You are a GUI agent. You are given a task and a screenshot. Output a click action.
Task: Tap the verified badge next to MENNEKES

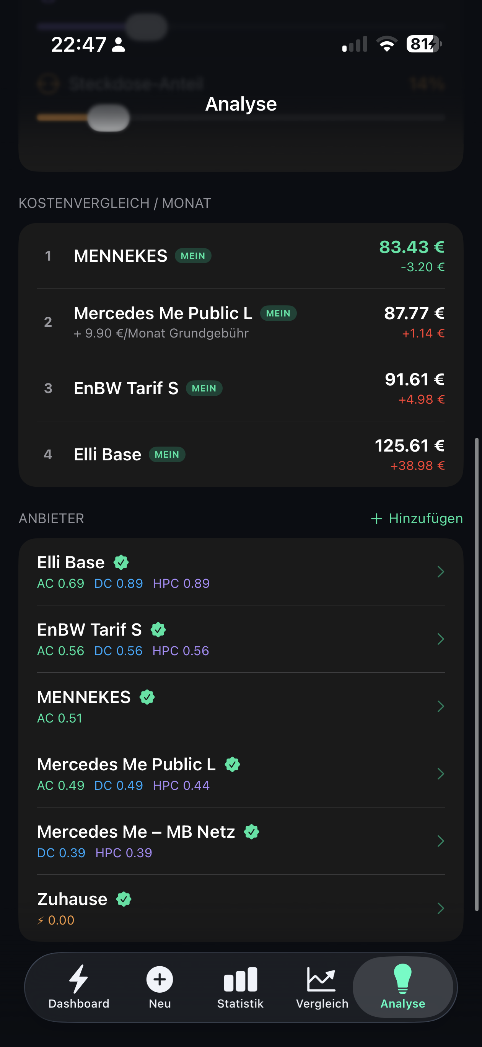tap(147, 697)
